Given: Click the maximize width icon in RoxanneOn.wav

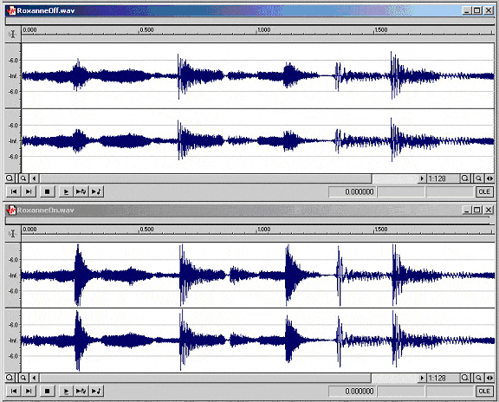Looking at the screenshot, I should point(489,378).
